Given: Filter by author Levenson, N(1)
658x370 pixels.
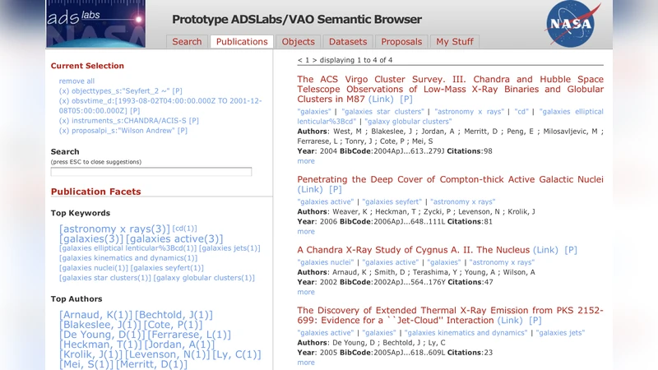Looking at the screenshot, I should [x=168, y=354].
